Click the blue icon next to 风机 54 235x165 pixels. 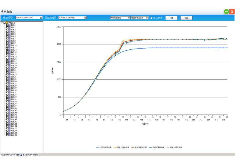click(x=9, y=130)
